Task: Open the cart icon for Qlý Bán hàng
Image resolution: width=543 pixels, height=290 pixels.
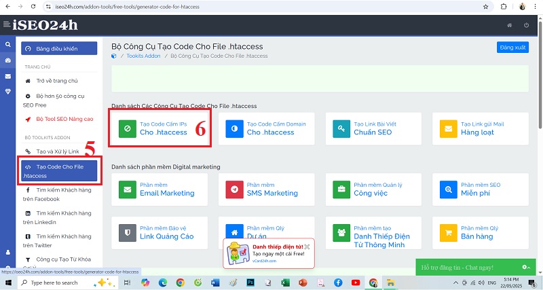Action: click(449, 233)
